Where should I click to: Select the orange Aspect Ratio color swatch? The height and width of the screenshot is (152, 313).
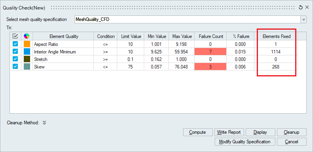pyautogui.click(x=27, y=44)
